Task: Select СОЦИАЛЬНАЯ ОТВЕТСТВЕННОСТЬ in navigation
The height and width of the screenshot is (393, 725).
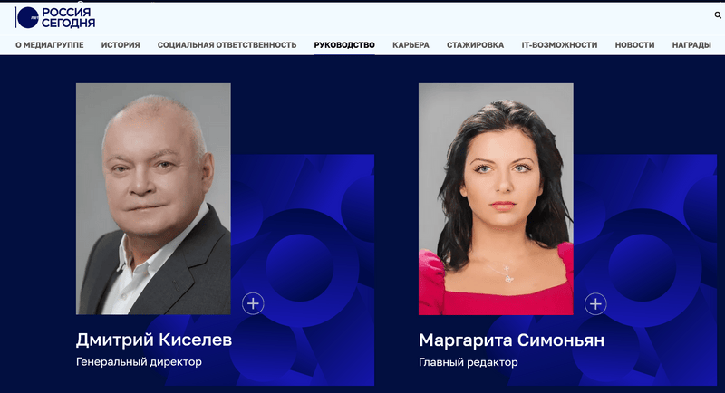Action: [227, 45]
